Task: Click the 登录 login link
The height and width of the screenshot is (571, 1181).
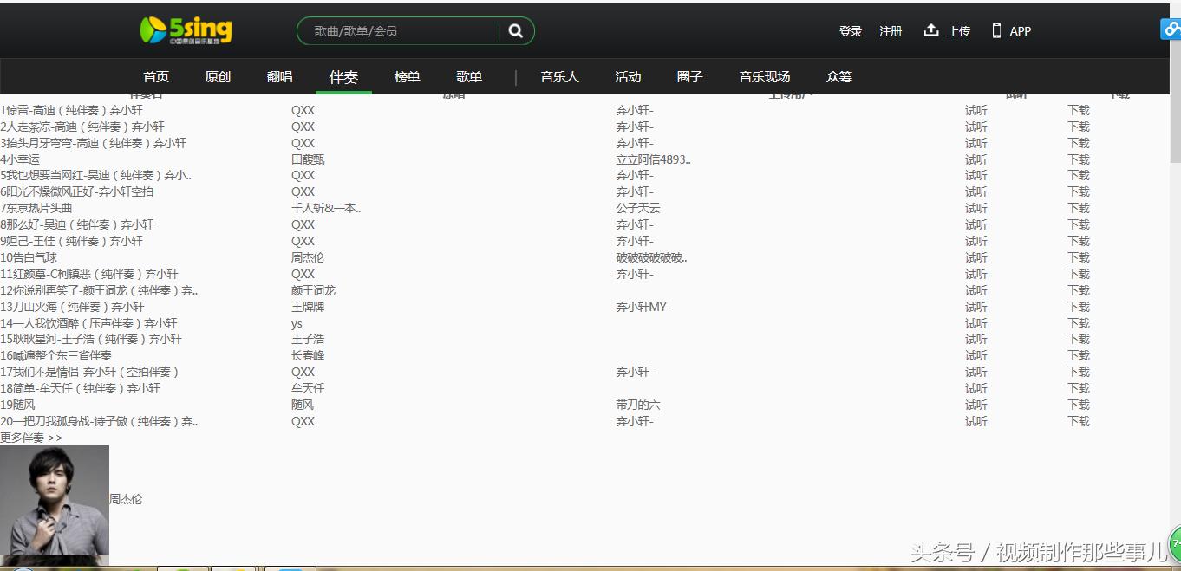Action: pos(850,30)
